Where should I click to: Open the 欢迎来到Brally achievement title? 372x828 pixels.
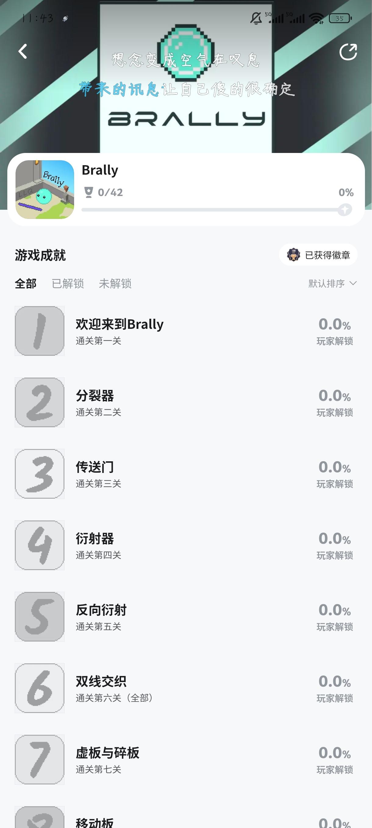point(120,324)
